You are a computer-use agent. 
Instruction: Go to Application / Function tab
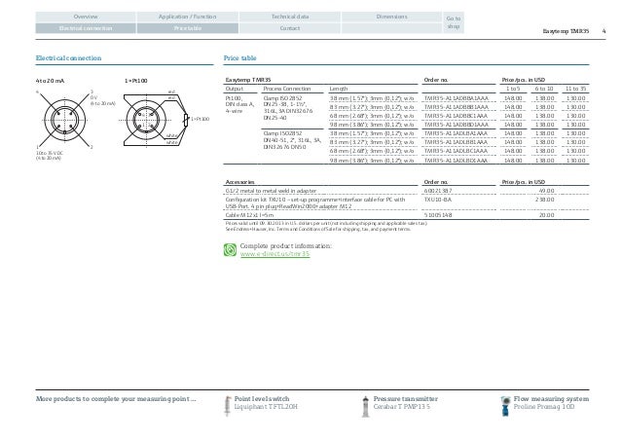(187, 17)
